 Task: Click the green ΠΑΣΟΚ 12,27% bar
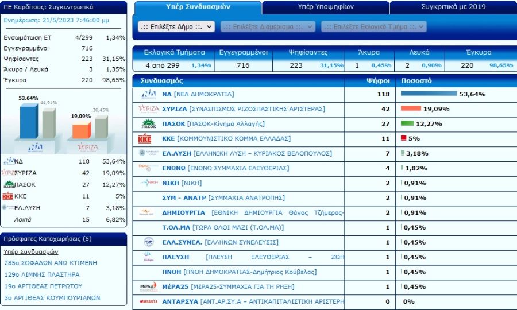407,123
